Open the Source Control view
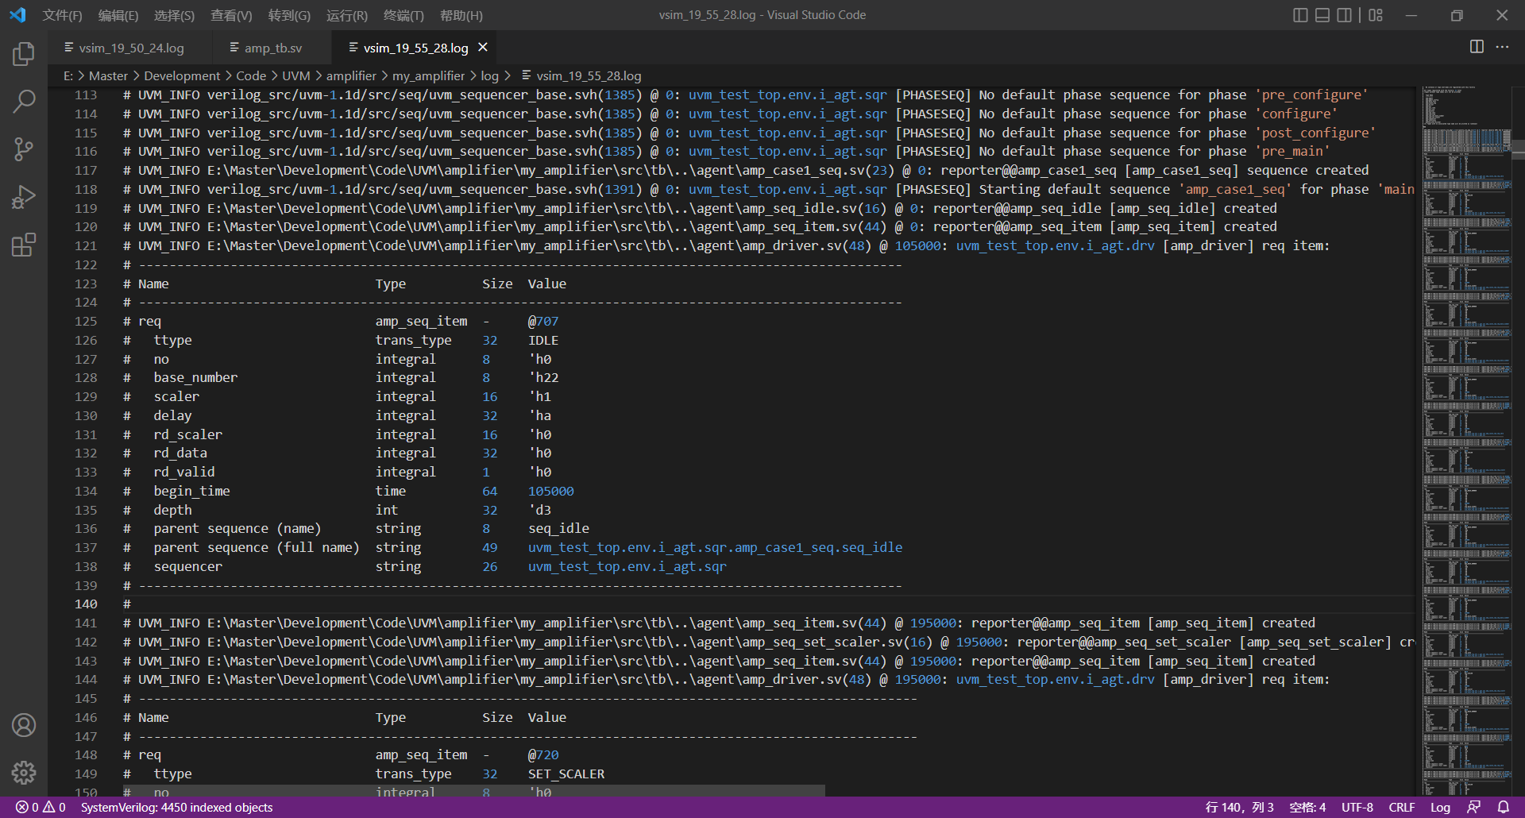The width and height of the screenshot is (1525, 818). pyautogui.click(x=24, y=149)
